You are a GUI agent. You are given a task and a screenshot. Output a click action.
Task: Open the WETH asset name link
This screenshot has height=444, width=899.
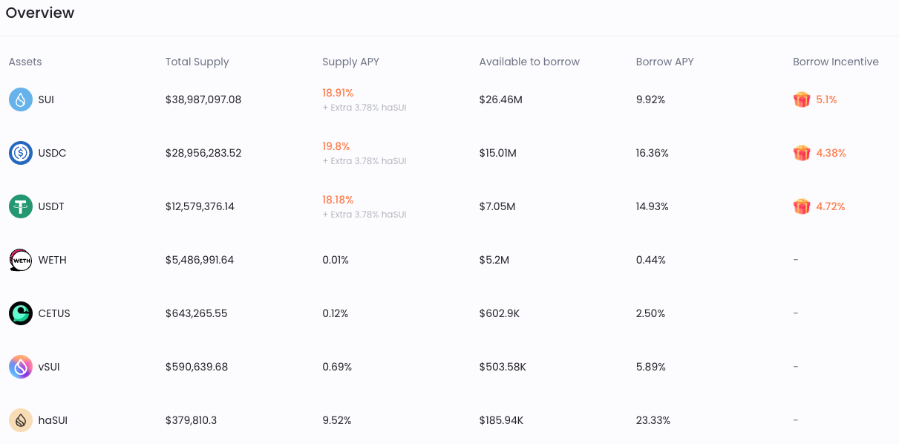(x=52, y=260)
